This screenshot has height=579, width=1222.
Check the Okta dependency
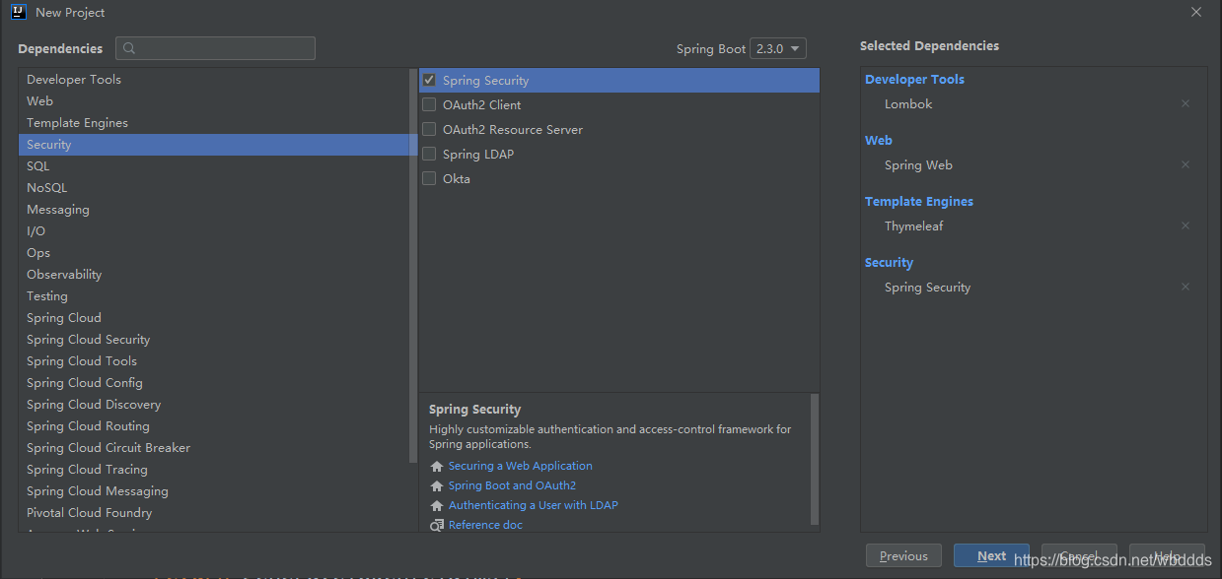[429, 178]
